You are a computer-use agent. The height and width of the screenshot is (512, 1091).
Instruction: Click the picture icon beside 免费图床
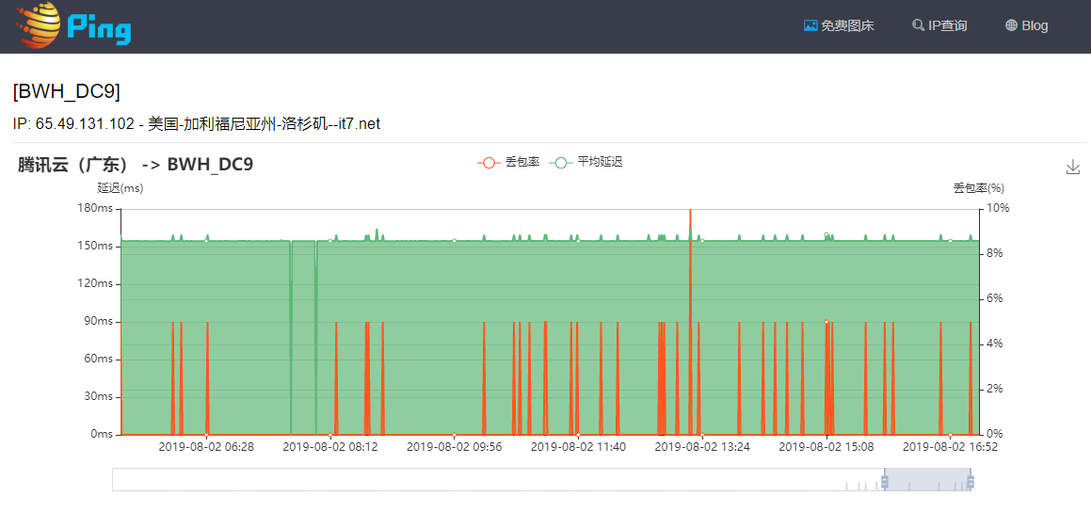810,25
